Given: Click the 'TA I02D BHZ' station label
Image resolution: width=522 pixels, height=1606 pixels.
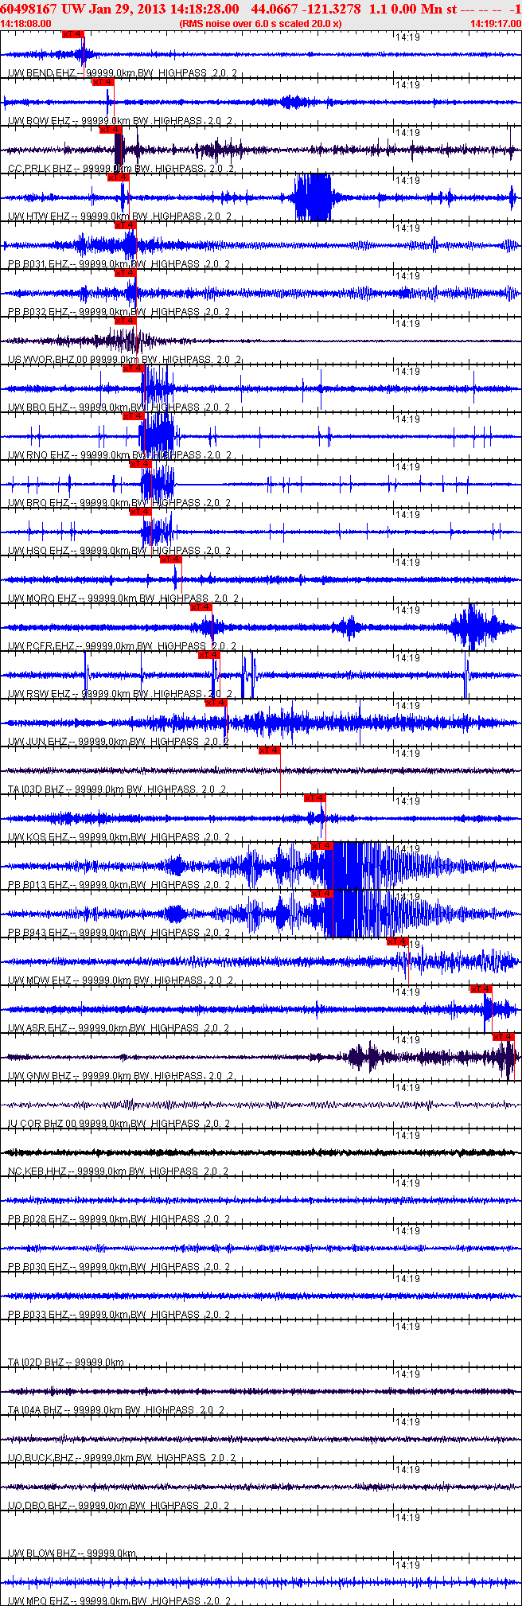Looking at the screenshot, I should pos(36,1362).
